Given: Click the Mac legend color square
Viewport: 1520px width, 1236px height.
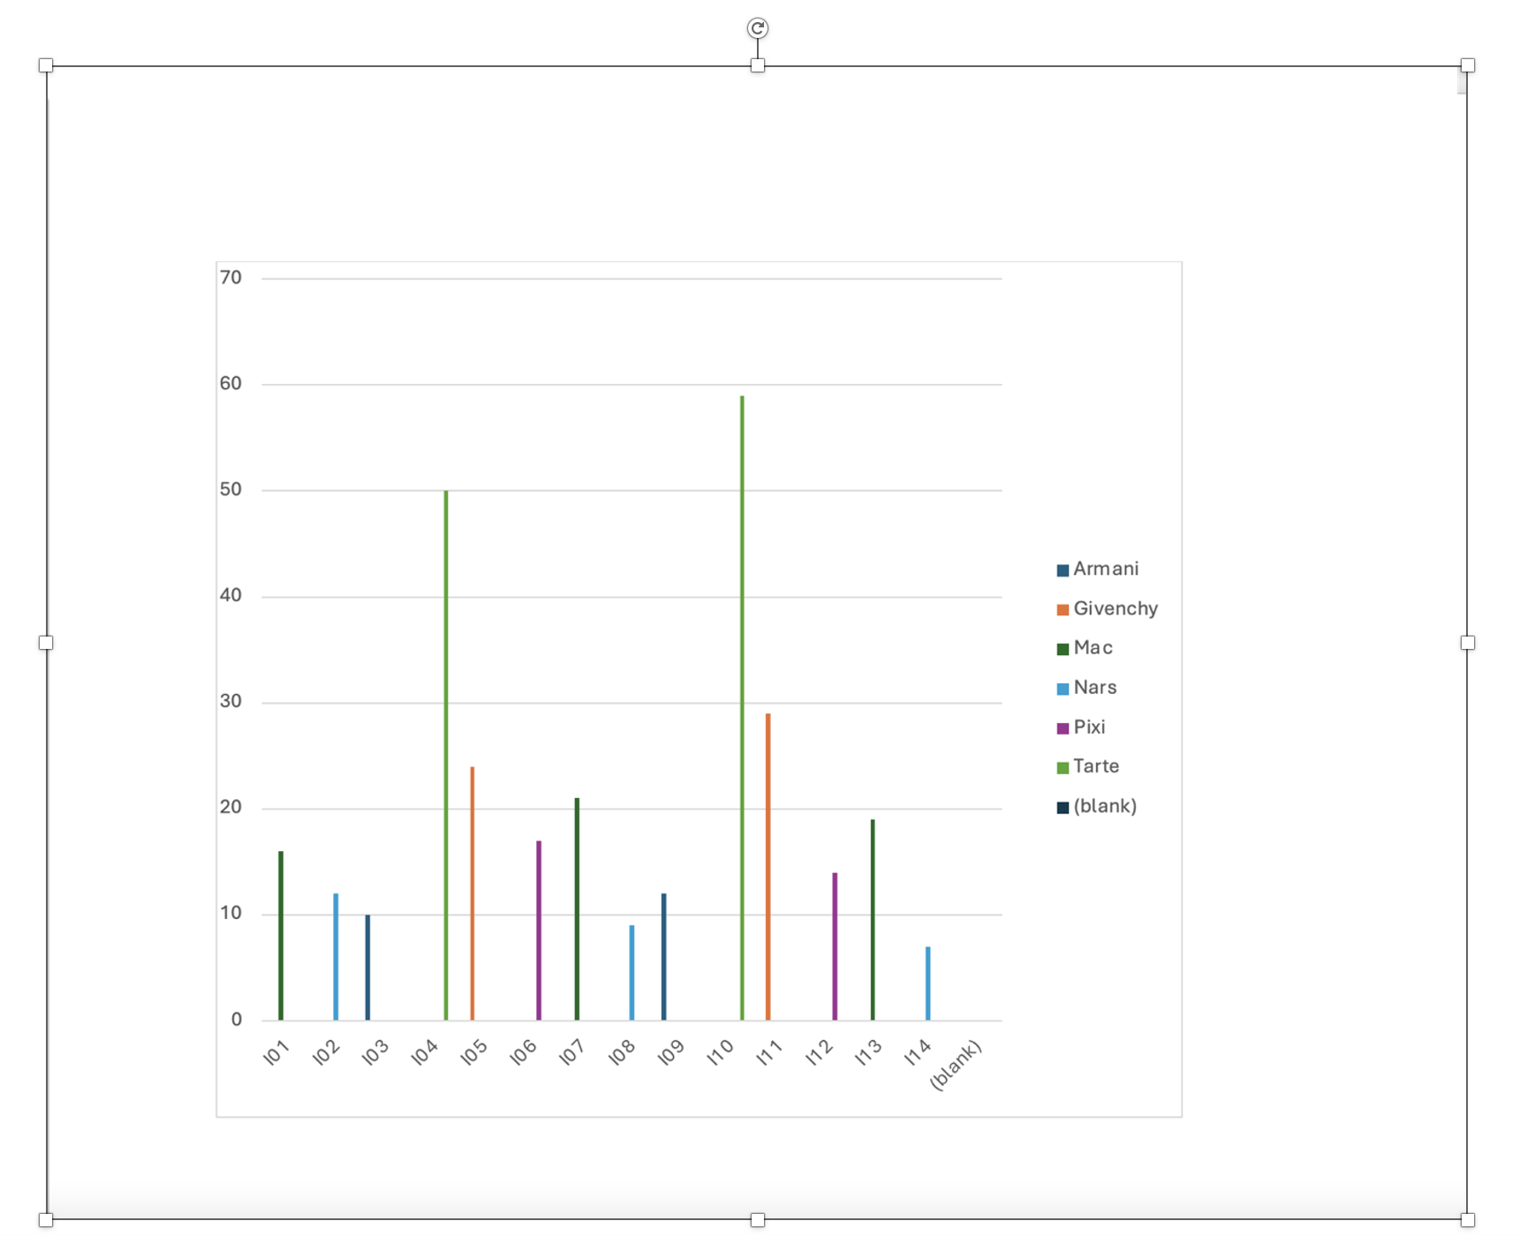Looking at the screenshot, I should [1062, 649].
